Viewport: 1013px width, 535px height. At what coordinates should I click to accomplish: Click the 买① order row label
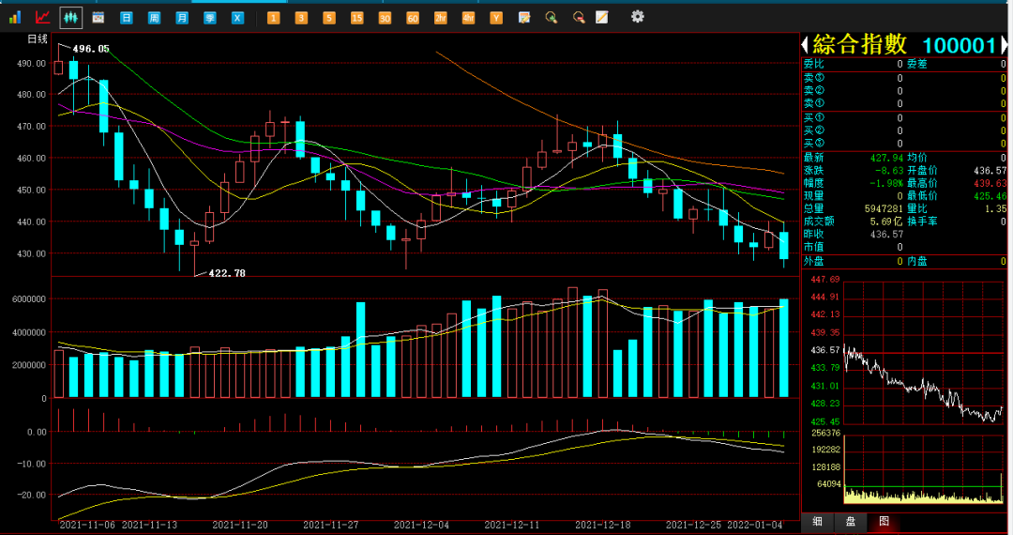click(x=813, y=118)
